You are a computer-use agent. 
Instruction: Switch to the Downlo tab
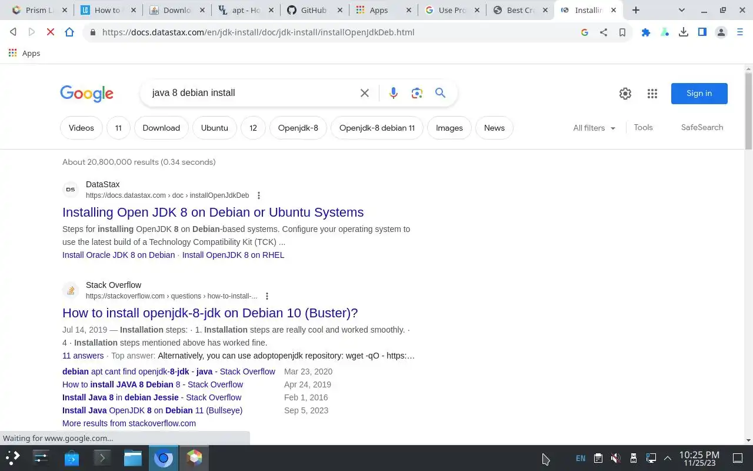click(x=176, y=10)
